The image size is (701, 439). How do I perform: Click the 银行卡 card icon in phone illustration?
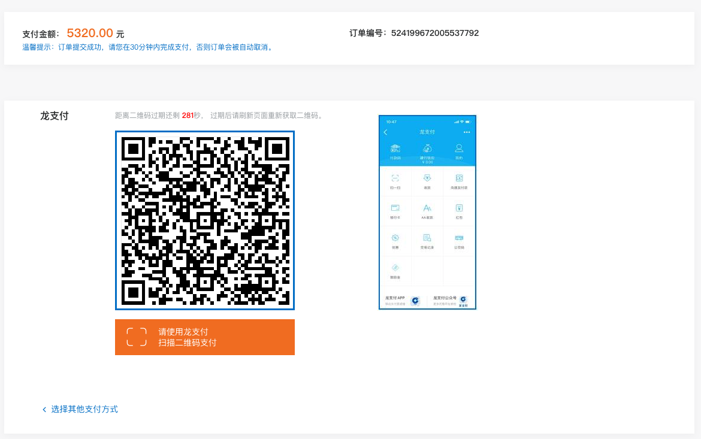[395, 208]
